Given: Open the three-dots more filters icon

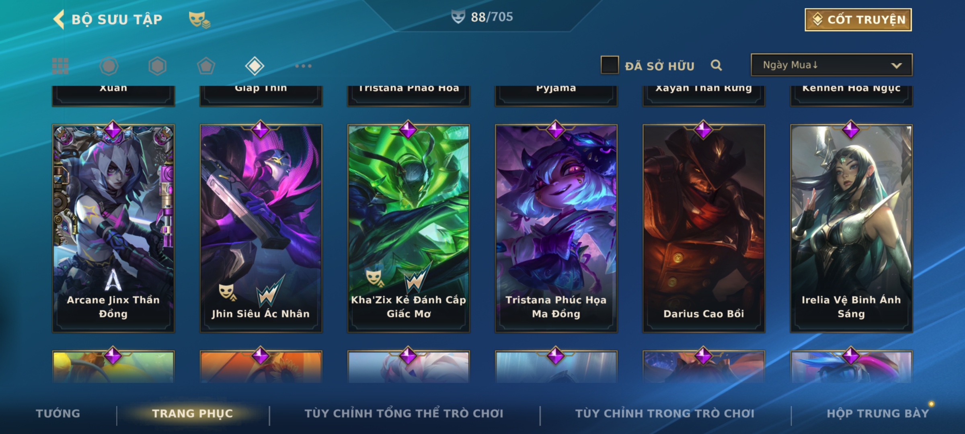Looking at the screenshot, I should pyautogui.click(x=303, y=66).
